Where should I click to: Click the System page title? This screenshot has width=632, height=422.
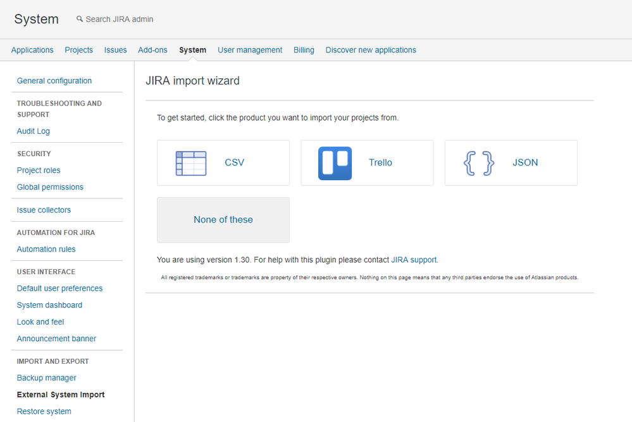[x=36, y=19]
